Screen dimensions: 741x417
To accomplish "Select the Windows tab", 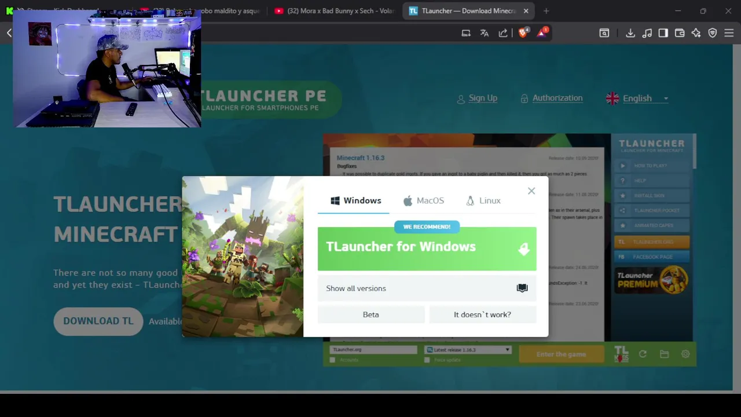I will (x=355, y=200).
